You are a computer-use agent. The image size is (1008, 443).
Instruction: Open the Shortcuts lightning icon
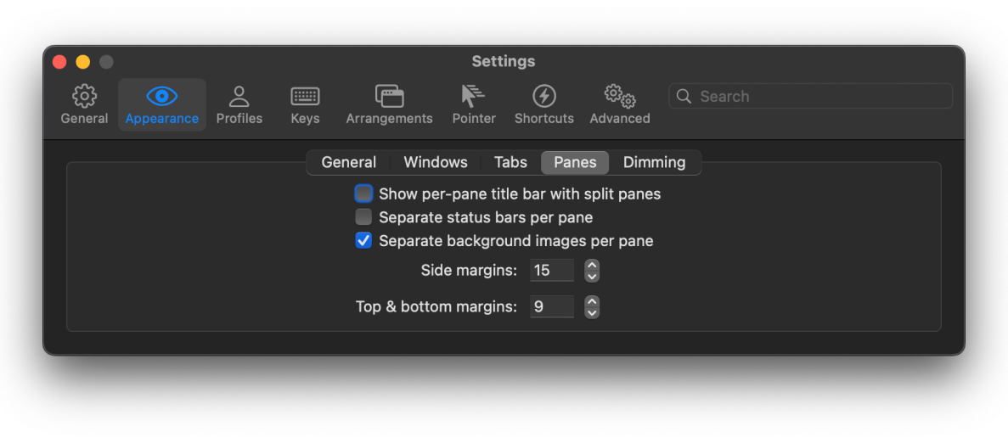[x=543, y=96]
